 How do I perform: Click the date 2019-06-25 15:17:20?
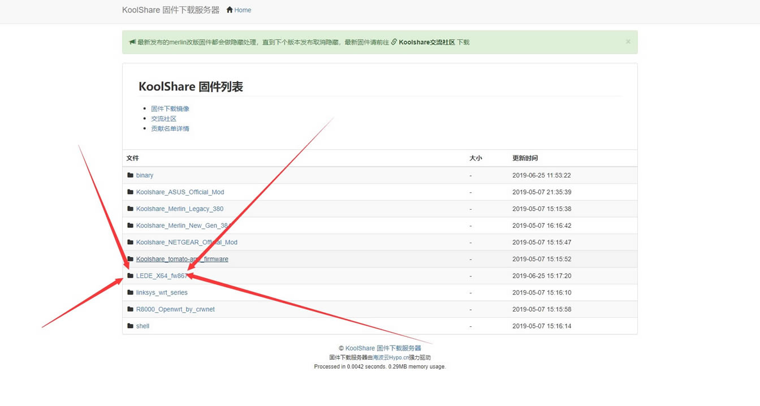point(542,276)
